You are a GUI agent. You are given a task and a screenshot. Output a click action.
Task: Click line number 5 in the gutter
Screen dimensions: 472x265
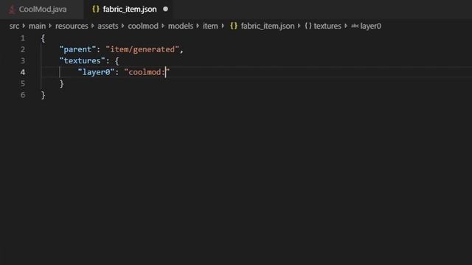pos(23,83)
